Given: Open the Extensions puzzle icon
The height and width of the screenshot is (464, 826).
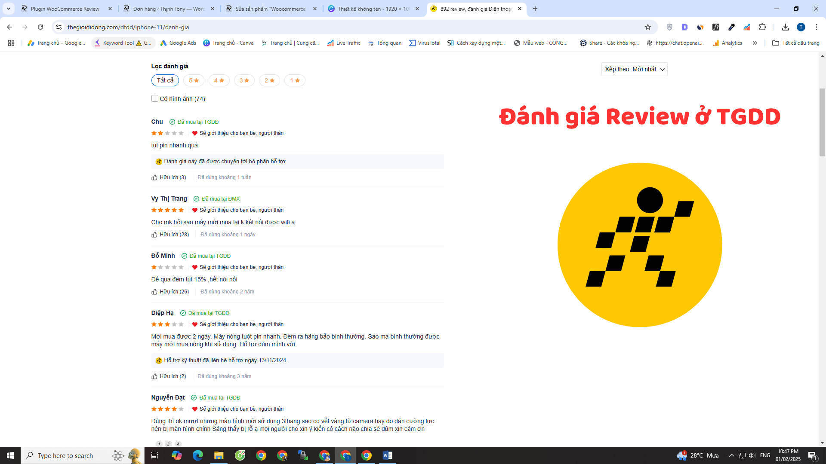Looking at the screenshot, I should tap(763, 27).
